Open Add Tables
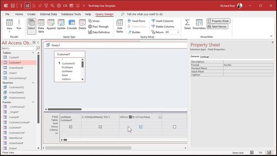The image size is (277, 156). point(119,26)
